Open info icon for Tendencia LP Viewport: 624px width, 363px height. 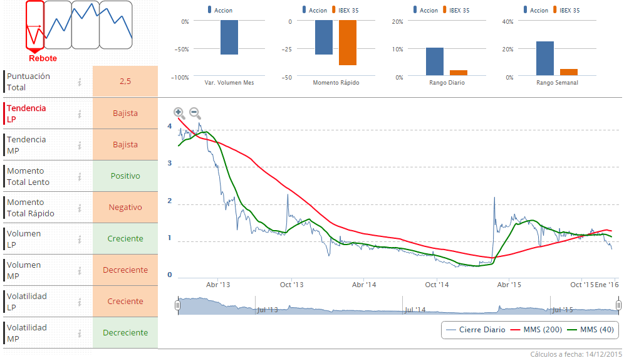point(80,114)
